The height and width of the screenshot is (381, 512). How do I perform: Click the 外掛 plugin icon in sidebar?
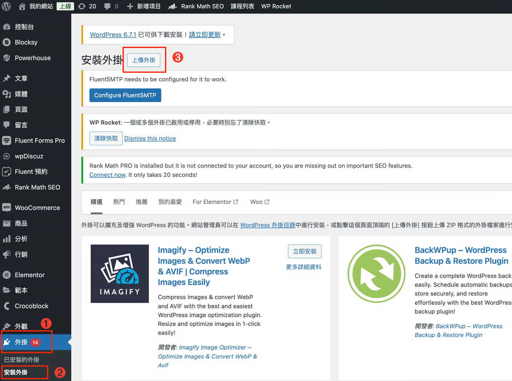7,342
